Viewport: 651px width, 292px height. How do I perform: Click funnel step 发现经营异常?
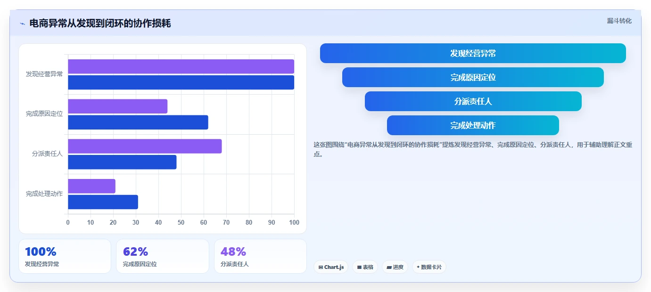coord(473,53)
